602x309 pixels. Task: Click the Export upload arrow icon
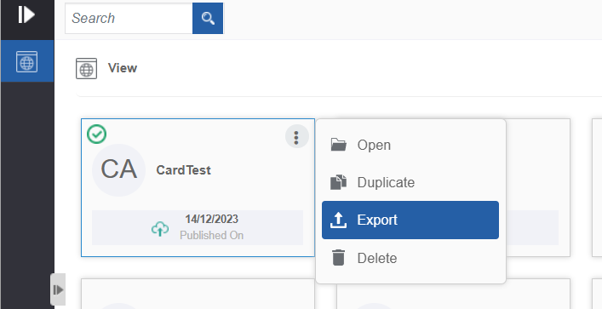coord(338,220)
